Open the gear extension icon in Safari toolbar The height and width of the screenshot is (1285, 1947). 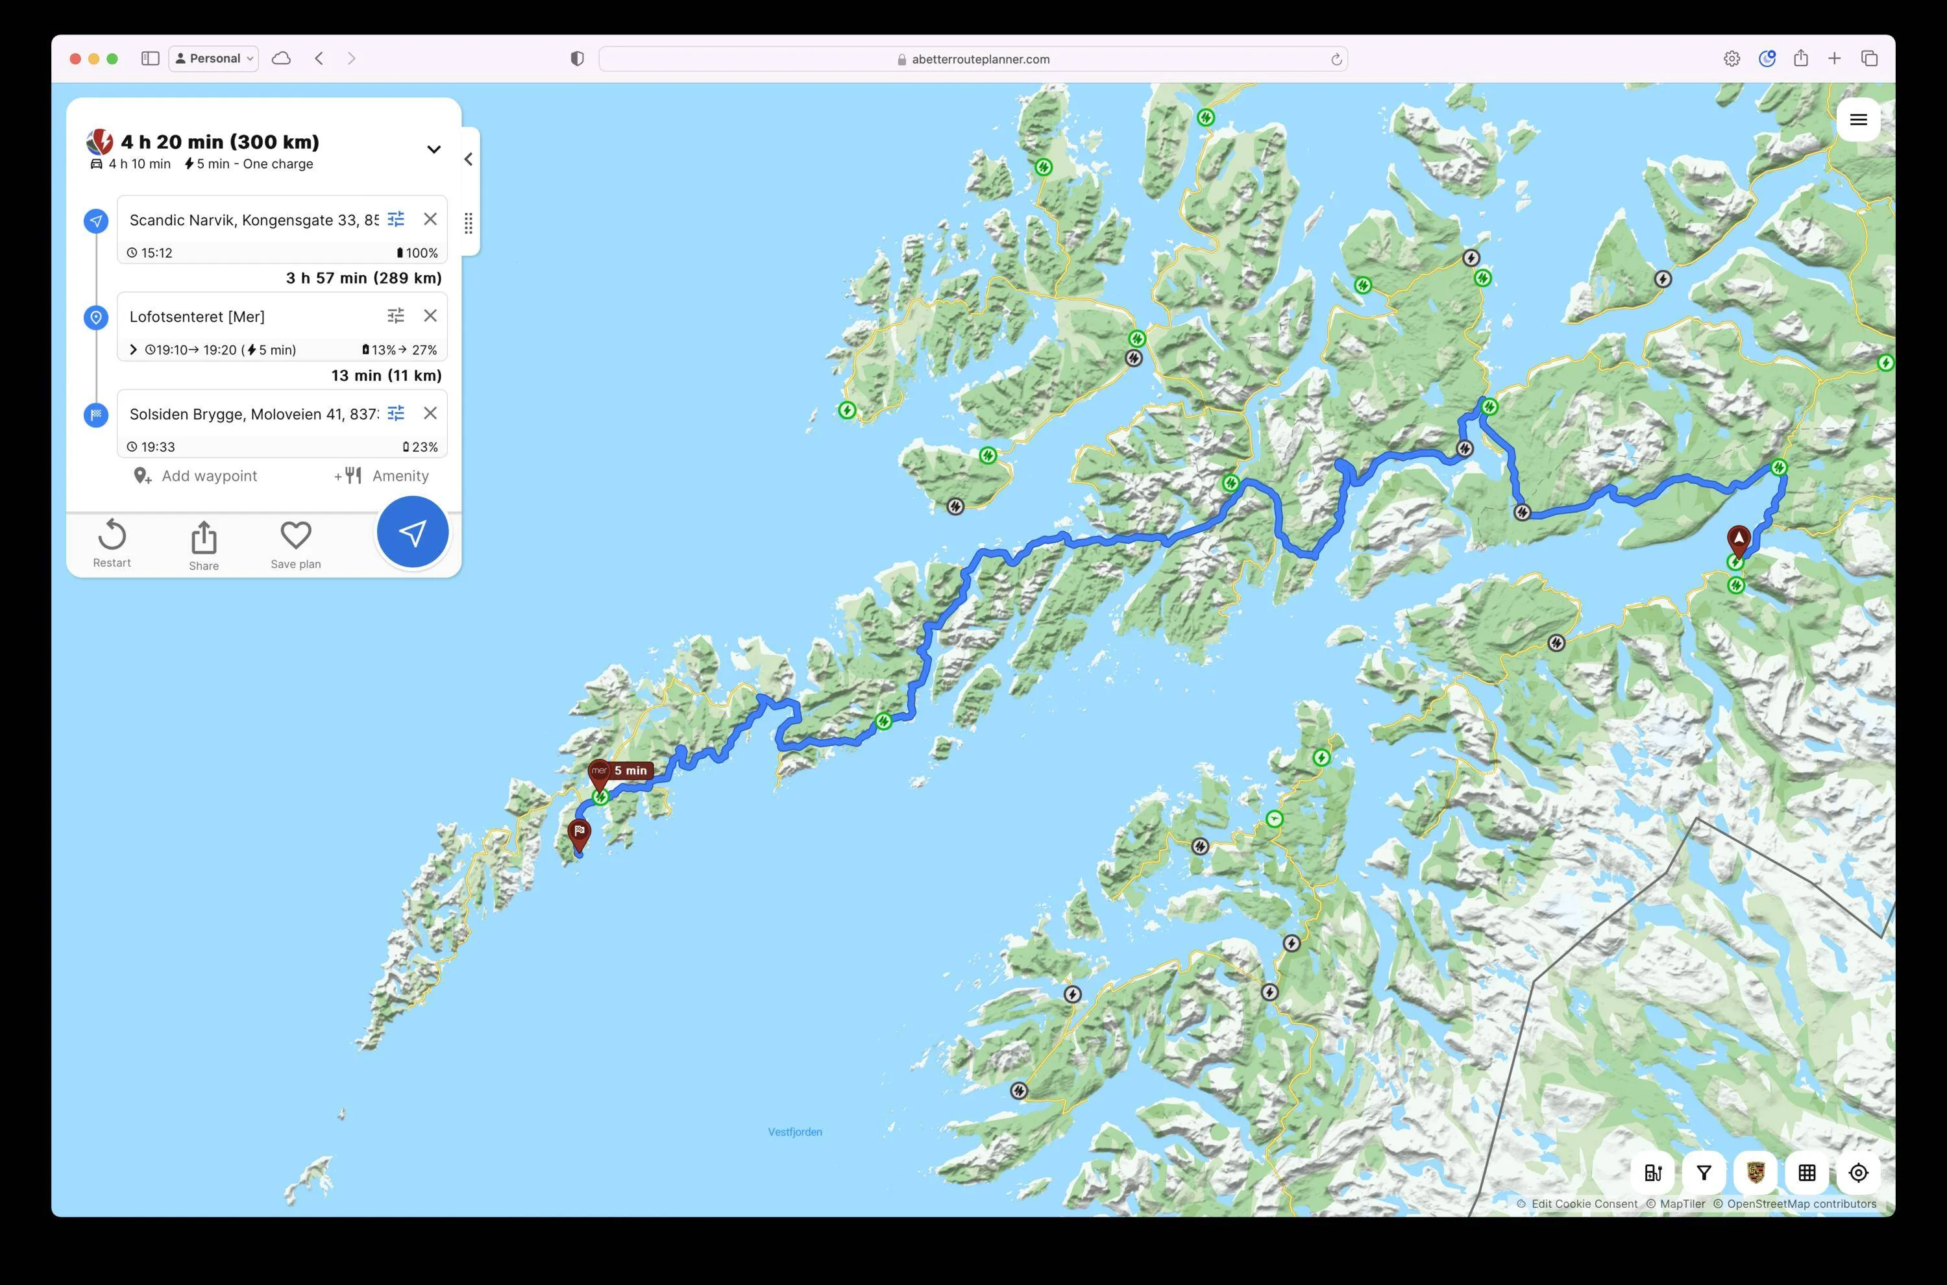1732,58
